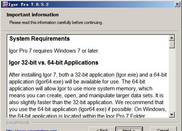Viewport: 182px width, 131px height.
Task: Click the scrollbar up arrow
Action: pos(172,38)
